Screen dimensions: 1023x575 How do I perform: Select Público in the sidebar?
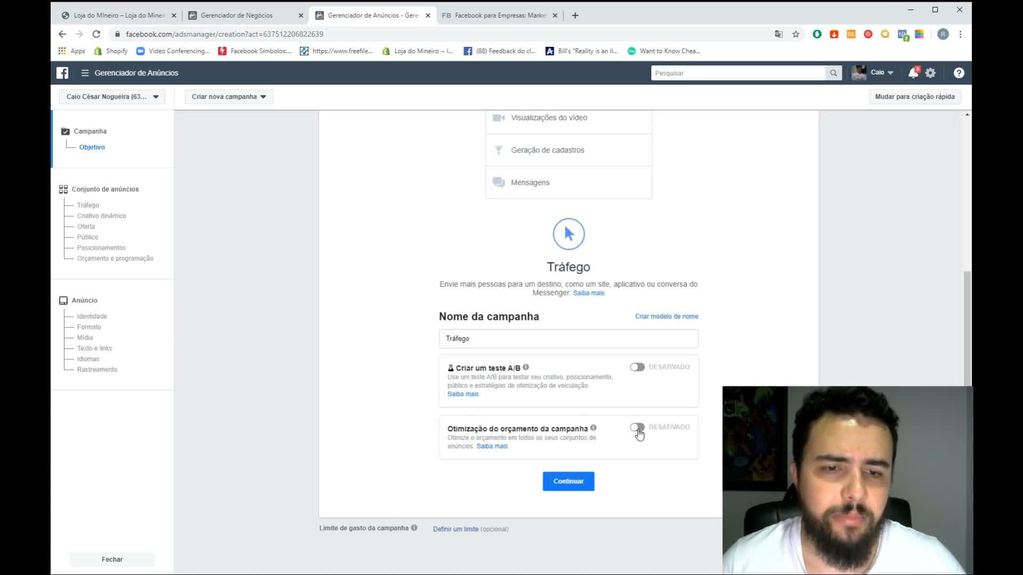(87, 237)
